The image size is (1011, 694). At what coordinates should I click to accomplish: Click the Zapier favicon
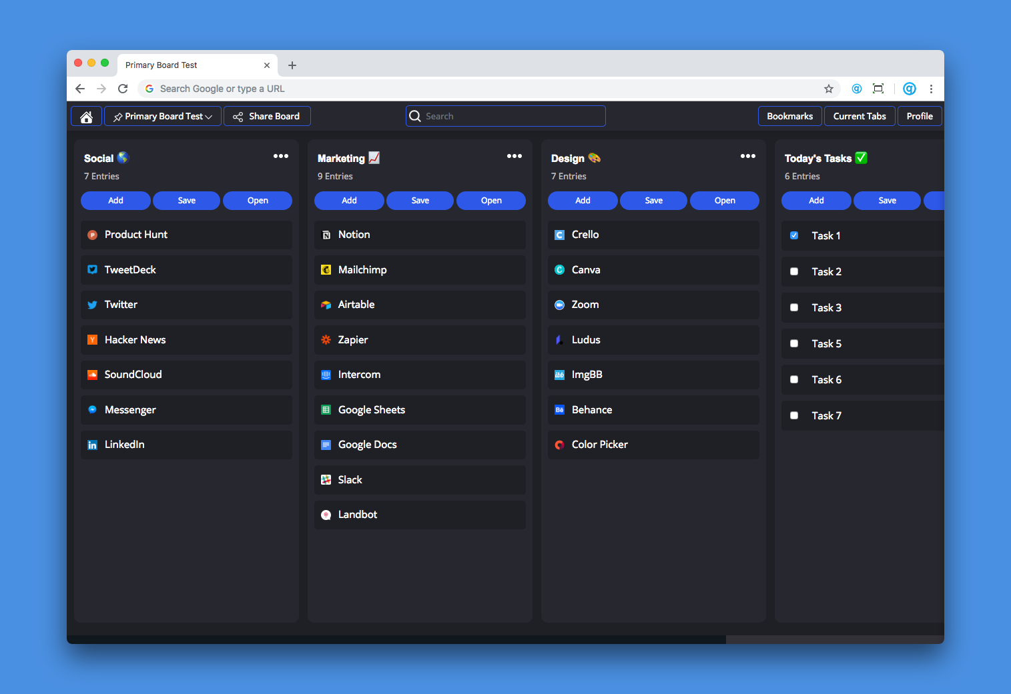click(326, 339)
